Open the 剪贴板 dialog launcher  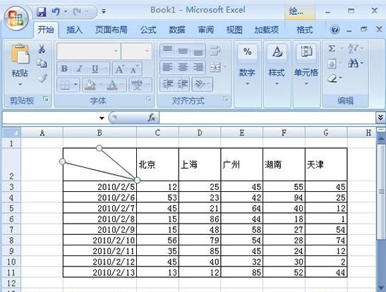tap(46, 99)
